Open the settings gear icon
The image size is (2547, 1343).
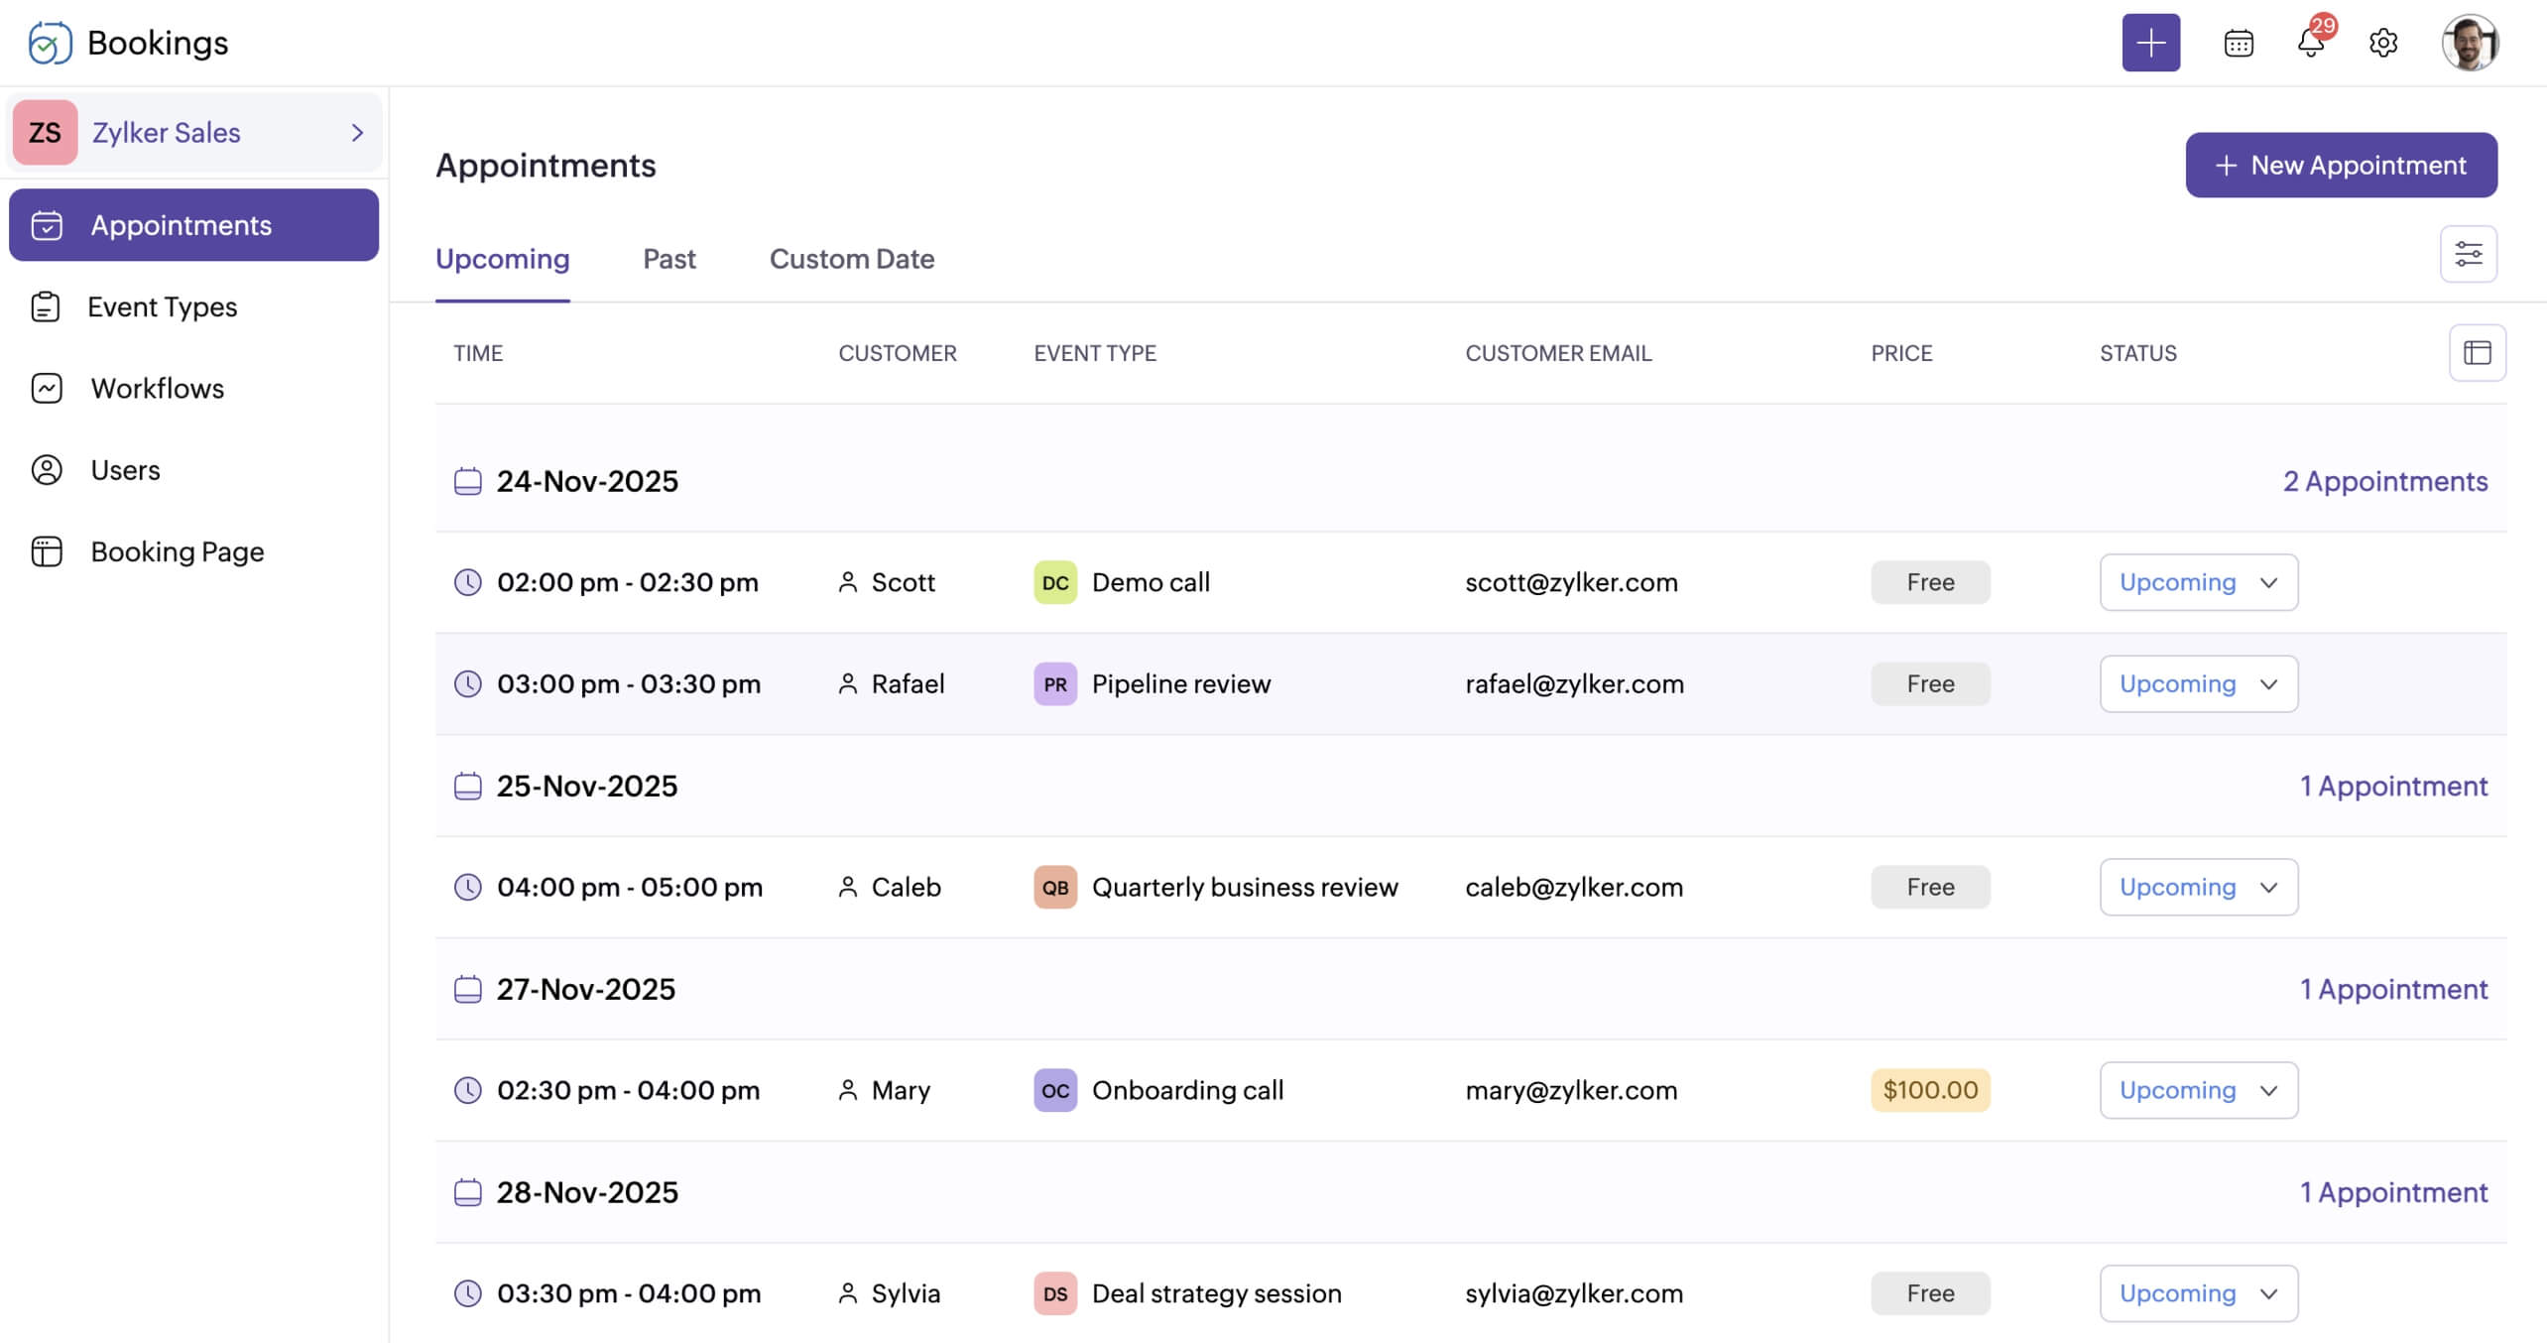pos(2382,44)
